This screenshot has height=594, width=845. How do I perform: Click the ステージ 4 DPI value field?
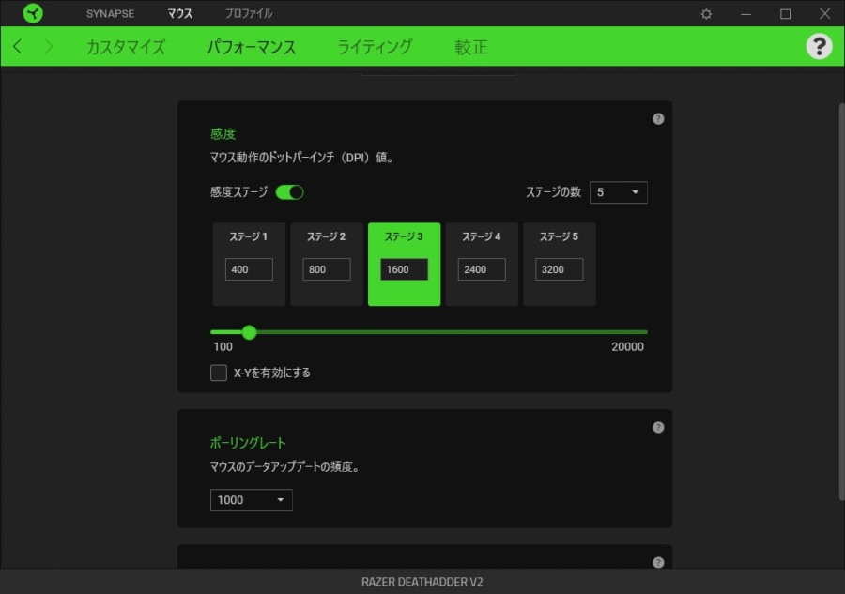point(482,269)
